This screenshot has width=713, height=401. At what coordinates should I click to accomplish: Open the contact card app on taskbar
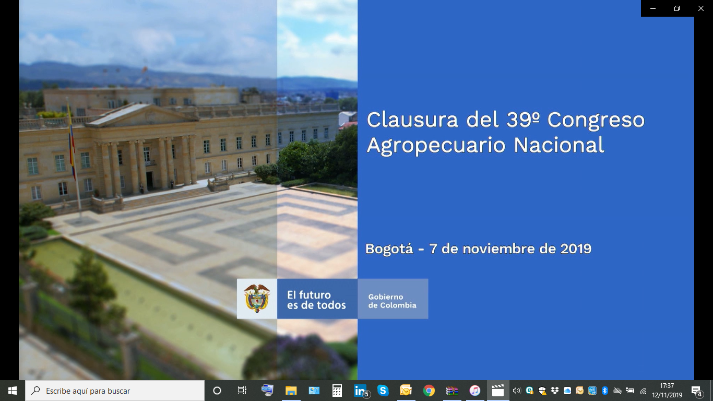pyautogui.click(x=314, y=391)
